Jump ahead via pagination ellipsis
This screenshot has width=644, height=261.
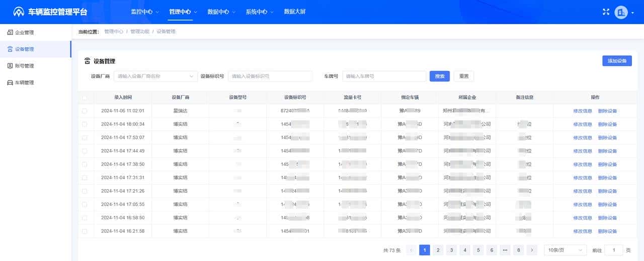pos(505,250)
